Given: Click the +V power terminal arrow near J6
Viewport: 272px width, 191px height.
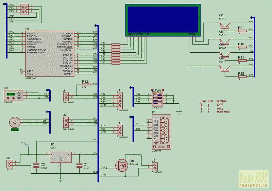Looking at the screenshot, I should click(26, 144).
